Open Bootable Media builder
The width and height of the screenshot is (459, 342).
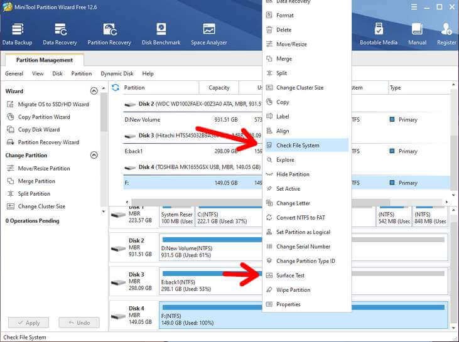pos(379,35)
